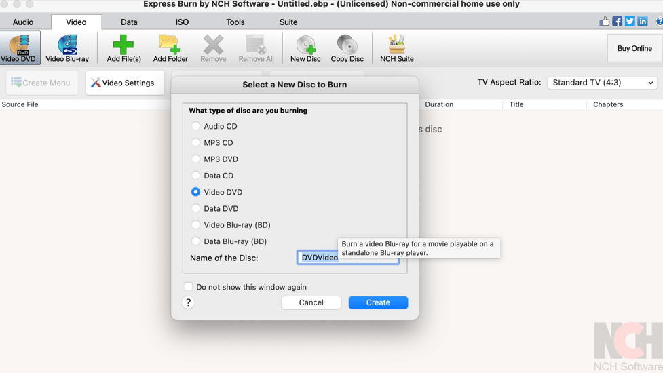This screenshot has height=373, width=663.
Task: Switch to the Audio tab
Action: tap(23, 22)
